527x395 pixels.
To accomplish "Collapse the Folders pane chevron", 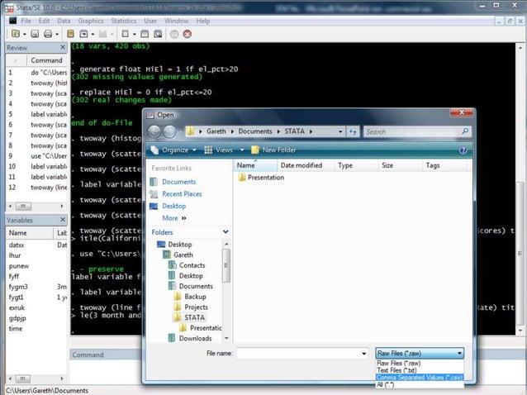I will (x=226, y=232).
